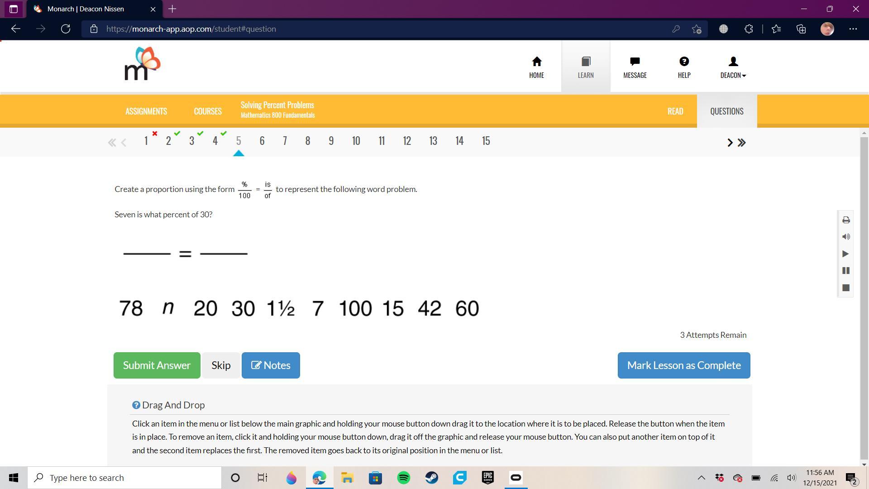This screenshot has width=869, height=489.
Task: Click the speaker audio icon
Action: [x=845, y=237]
